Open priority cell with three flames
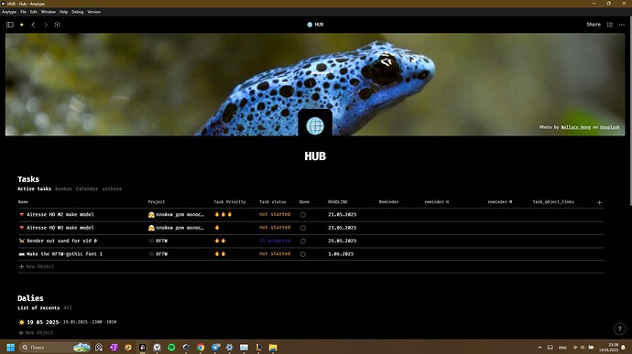632x354 pixels. 223,215
